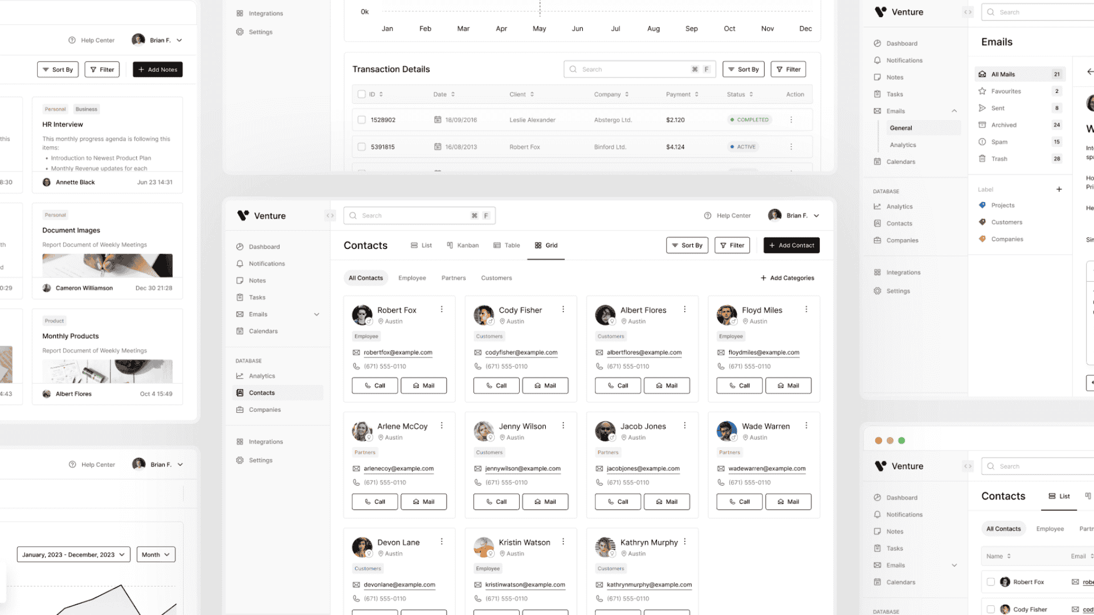Switch to the Employee contacts tab
The height and width of the screenshot is (615, 1094).
[x=412, y=277]
